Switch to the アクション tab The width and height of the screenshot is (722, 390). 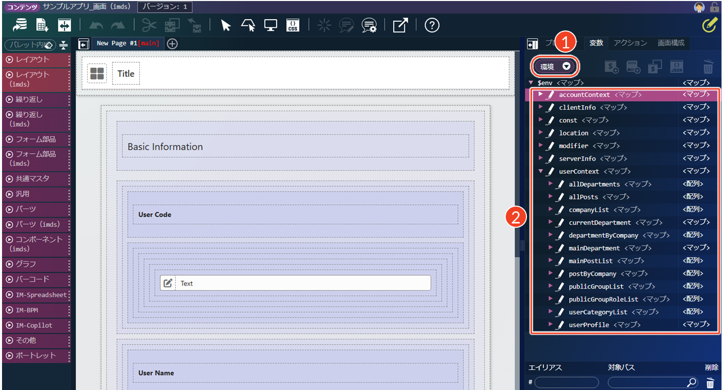point(630,43)
